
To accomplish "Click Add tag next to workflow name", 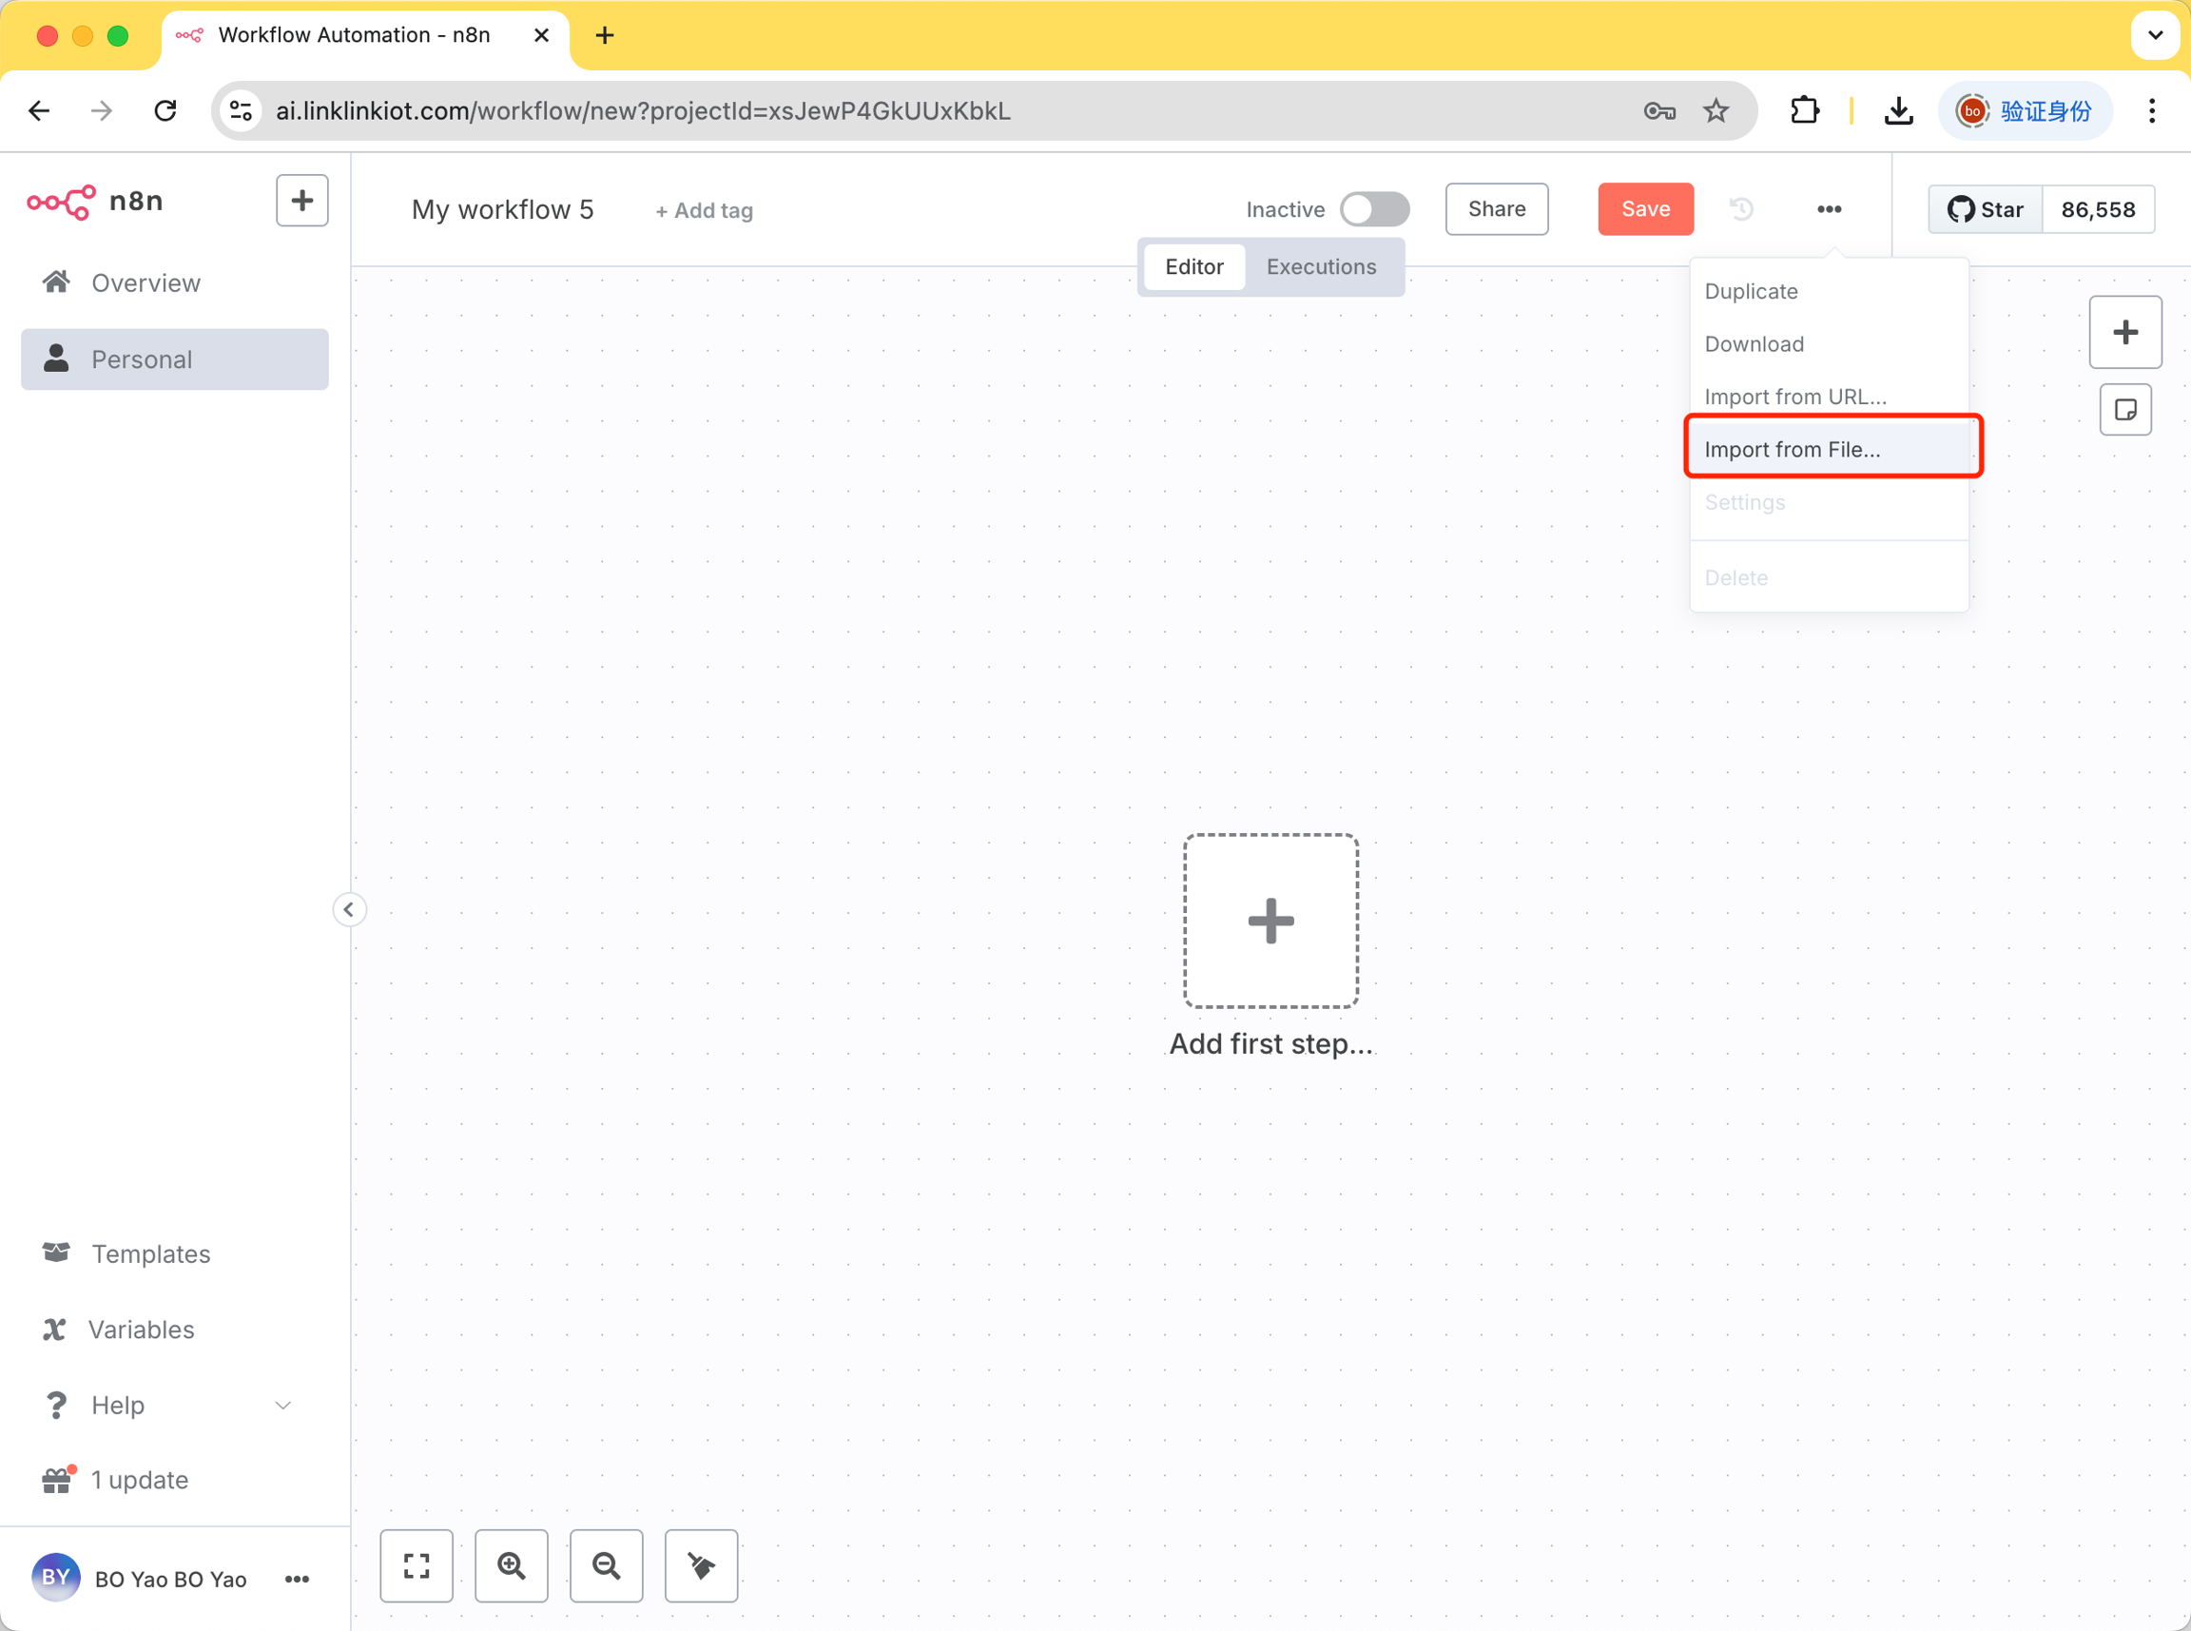I will [x=705, y=210].
